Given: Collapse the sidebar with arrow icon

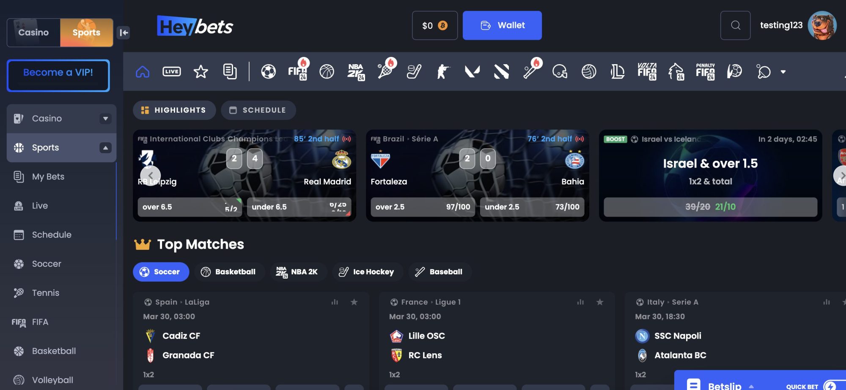Looking at the screenshot, I should coord(124,32).
